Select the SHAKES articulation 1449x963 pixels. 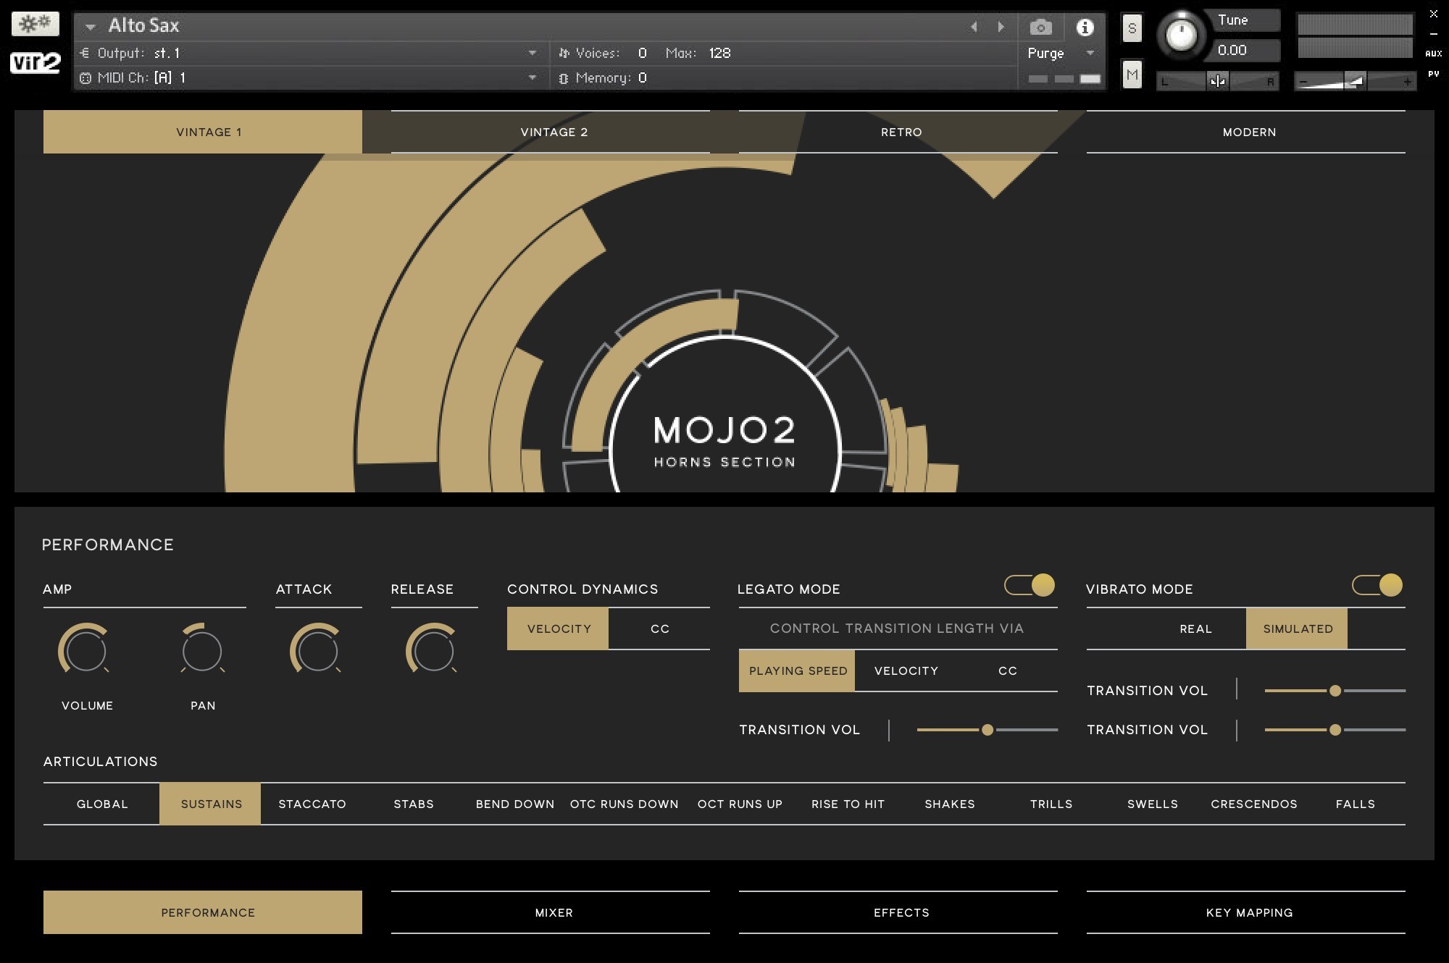pyautogui.click(x=950, y=804)
